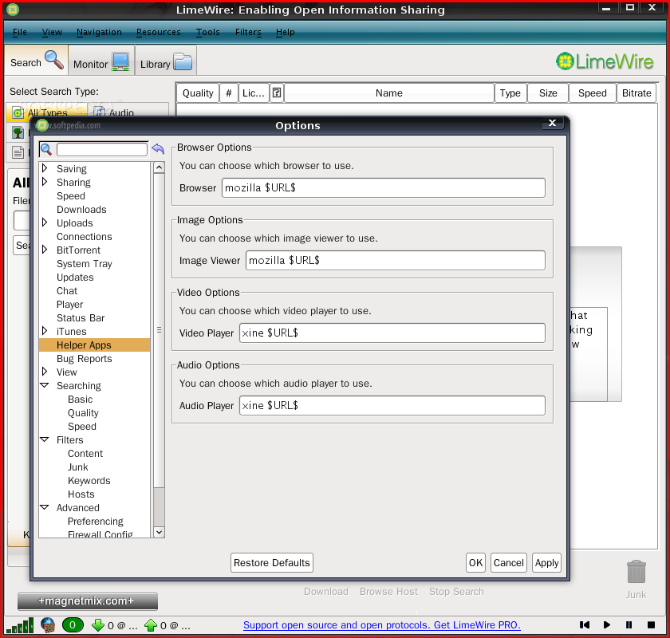Image resolution: width=670 pixels, height=638 pixels.
Task: Click the play button in status bar
Action: tap(607, 624)
